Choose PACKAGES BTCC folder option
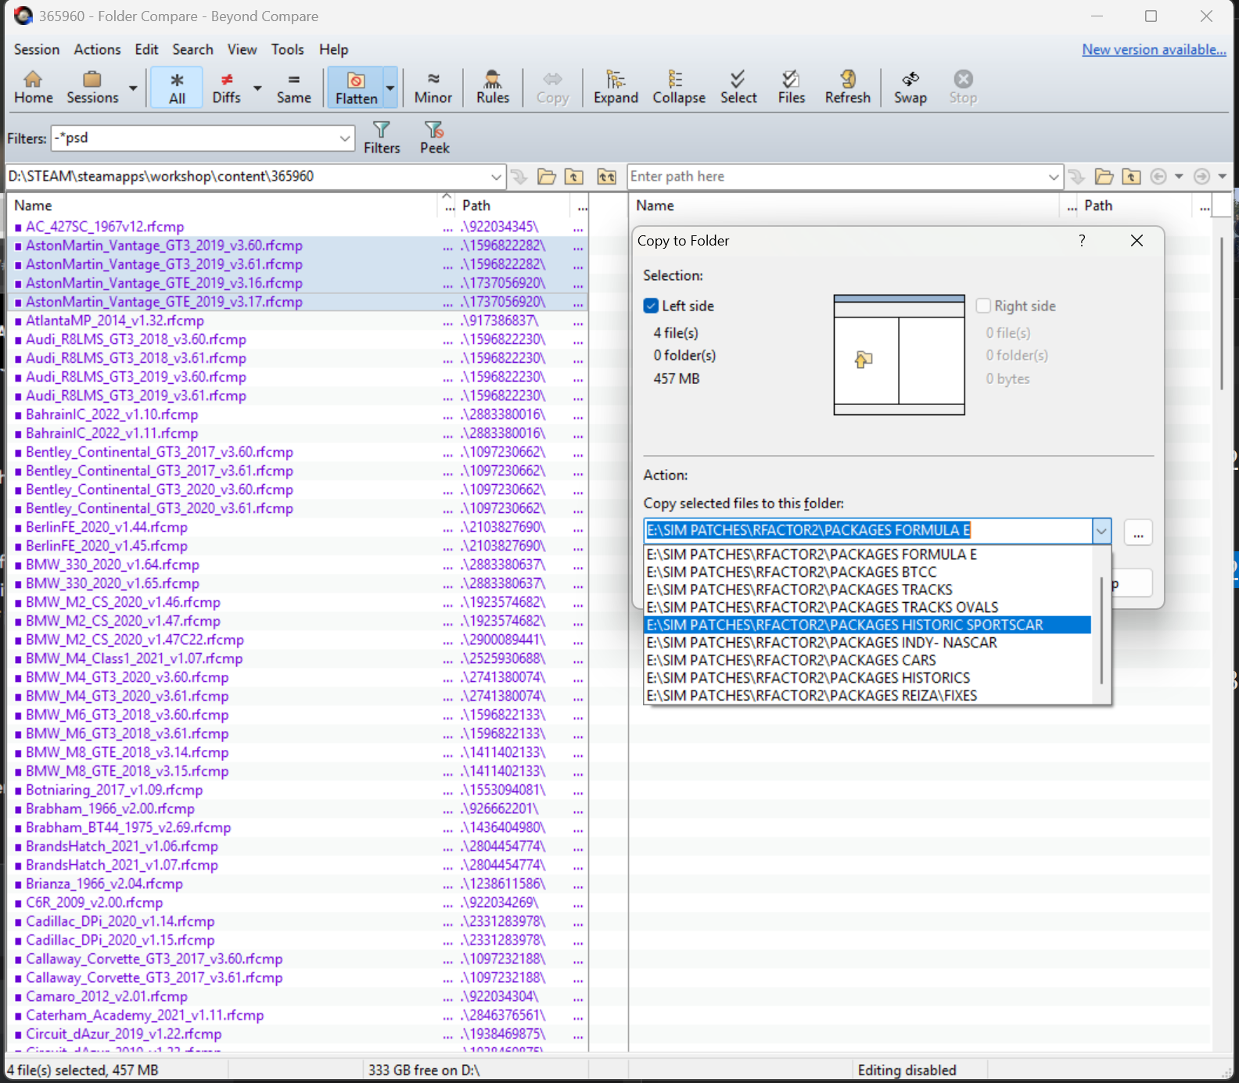Screen dimensions: 1239x1083 point(867,572)
